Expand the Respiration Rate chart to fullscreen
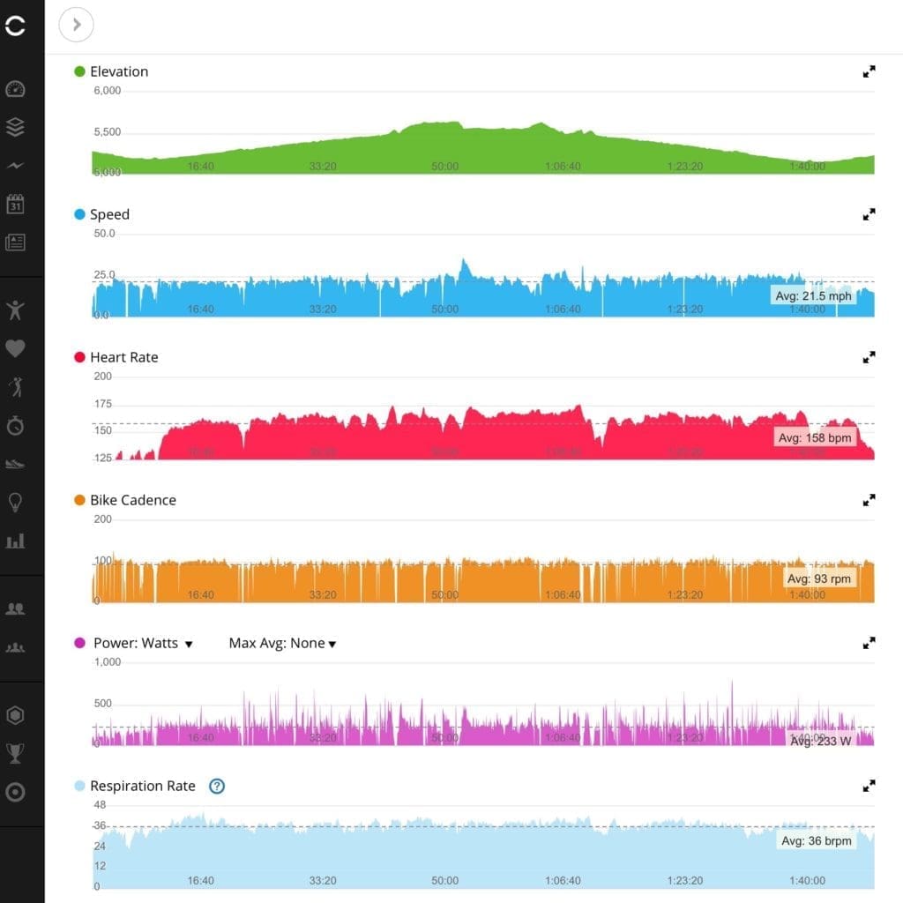This screenshot has height=903, width=903. tap(869, 785)
